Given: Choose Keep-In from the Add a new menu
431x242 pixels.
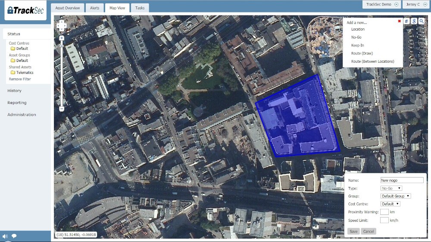Looking at the screenshot, I should point(357,45).
